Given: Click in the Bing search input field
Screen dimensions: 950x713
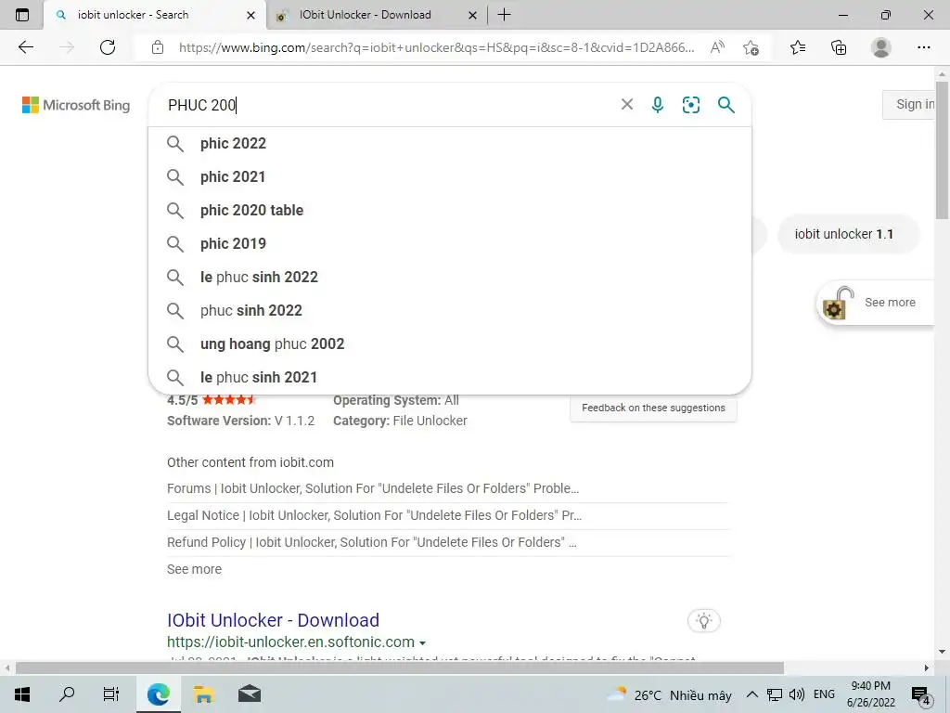Looking at the screenshot, I should coord(388,105).
